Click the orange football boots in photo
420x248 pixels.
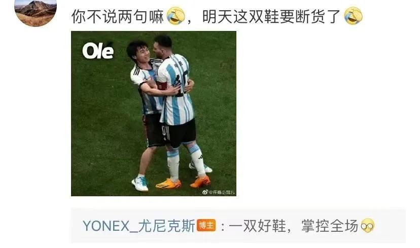point(184,183)
